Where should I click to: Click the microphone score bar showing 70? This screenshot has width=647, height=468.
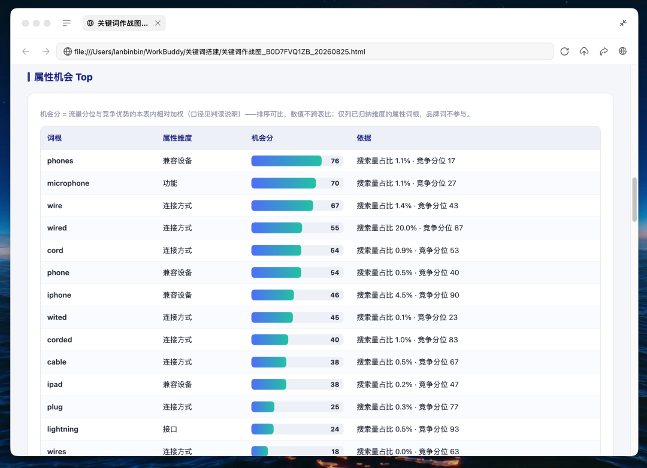(297, 183)
